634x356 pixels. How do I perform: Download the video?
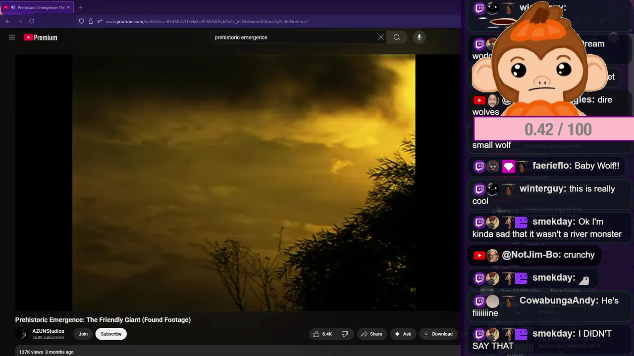[438, 334]
